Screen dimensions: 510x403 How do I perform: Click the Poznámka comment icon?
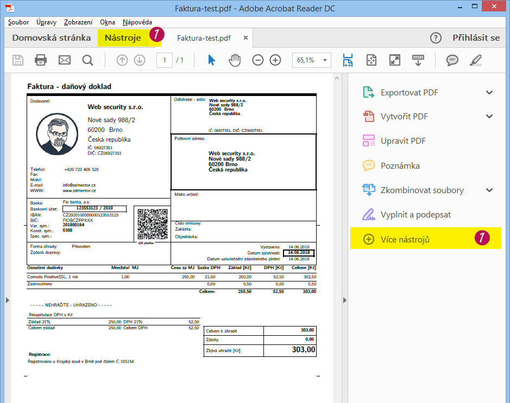point(368,165)
